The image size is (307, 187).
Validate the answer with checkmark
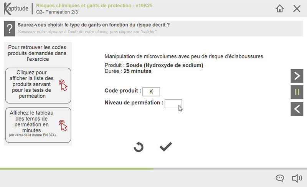click(x=166, y=147)
